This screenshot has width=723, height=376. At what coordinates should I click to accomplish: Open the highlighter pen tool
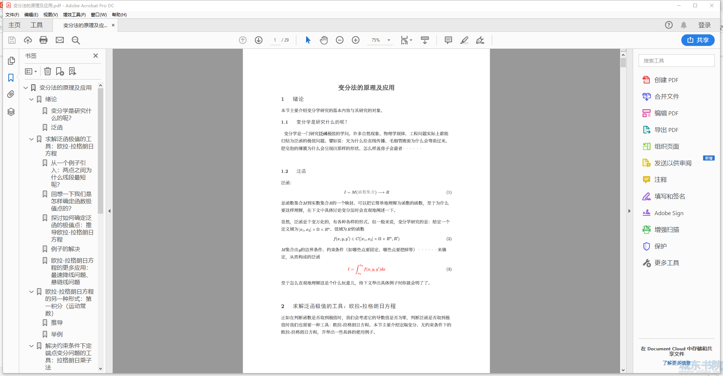(464, 40)
